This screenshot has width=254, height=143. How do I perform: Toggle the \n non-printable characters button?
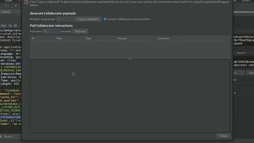tap(10, 25)
